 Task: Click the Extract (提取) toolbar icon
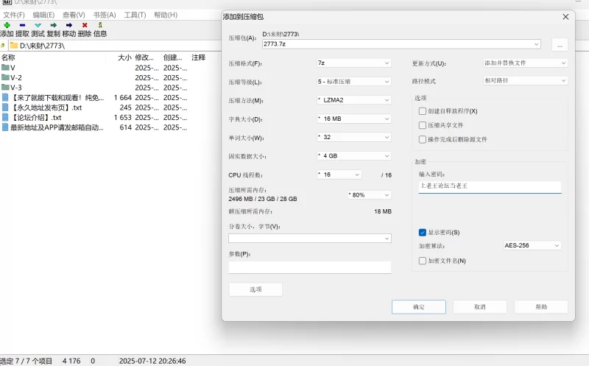pos(22,25)
